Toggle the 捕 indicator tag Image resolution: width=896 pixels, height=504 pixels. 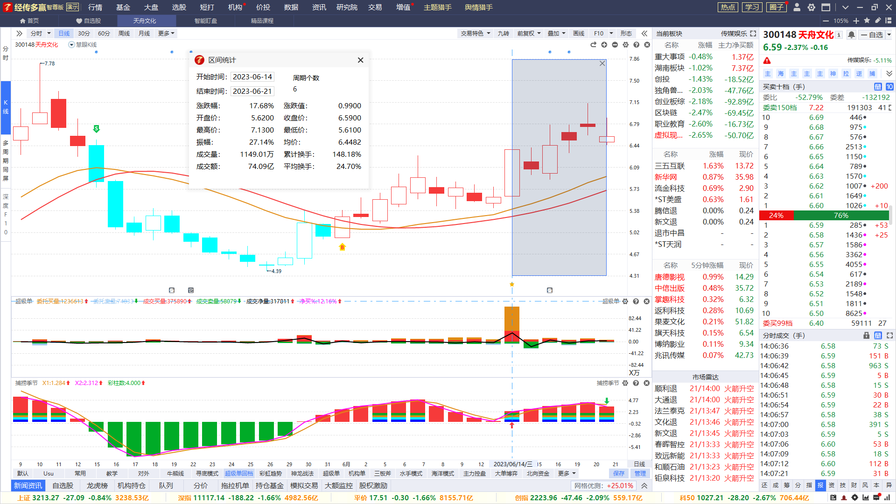click(x=872, y=74)
